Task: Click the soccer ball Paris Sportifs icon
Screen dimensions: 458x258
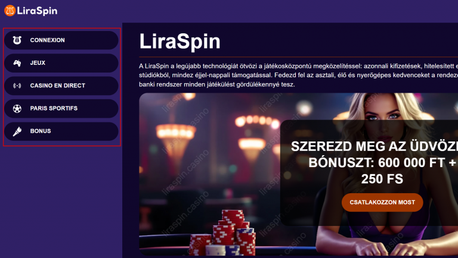Action: click(17, 109)
